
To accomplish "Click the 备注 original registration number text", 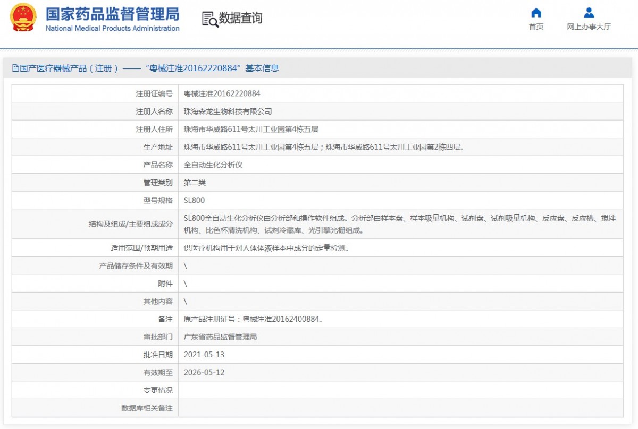I will [253, 320].
